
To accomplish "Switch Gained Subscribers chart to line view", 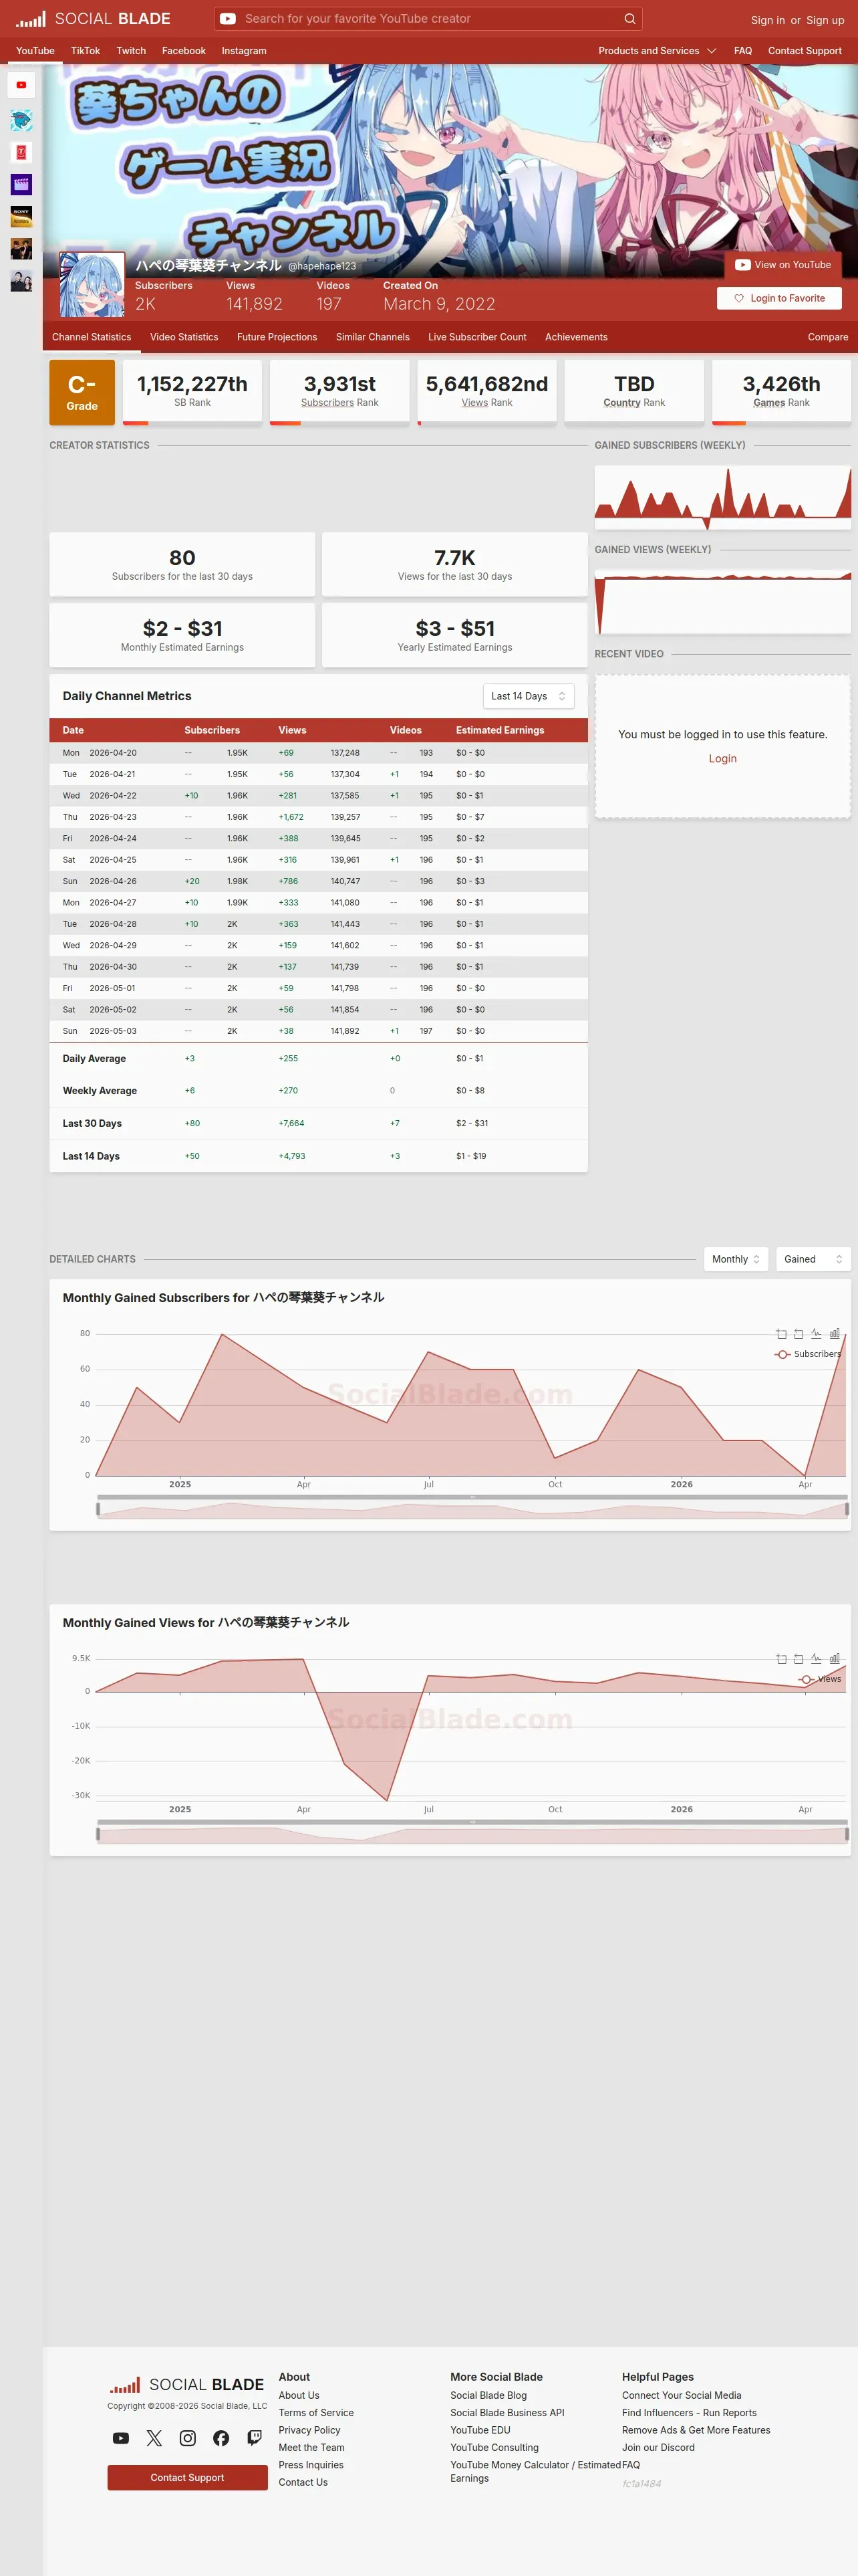I will [816, 1334].
